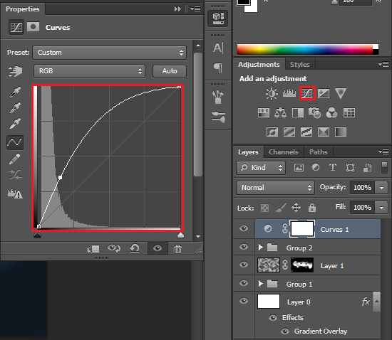
Task: Delete the Curves adjustment layer with trash
Action: tap(177, 248)
